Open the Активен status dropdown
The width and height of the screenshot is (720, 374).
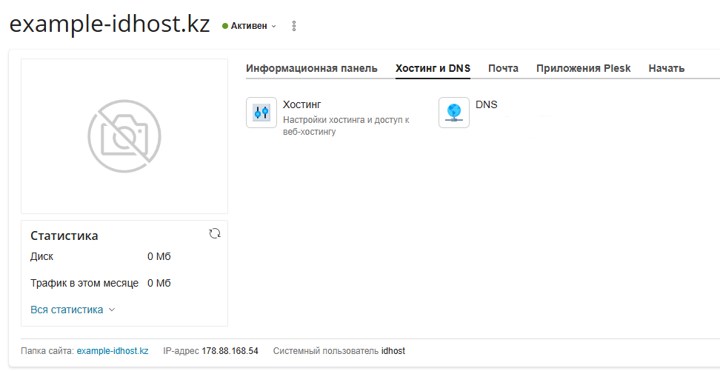tap(250, 26)
